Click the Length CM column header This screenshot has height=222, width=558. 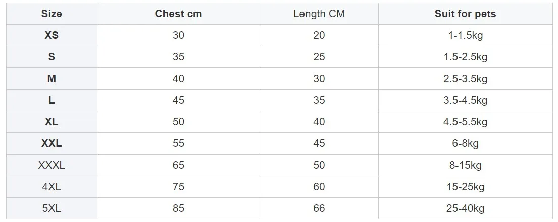pos(319,14)
